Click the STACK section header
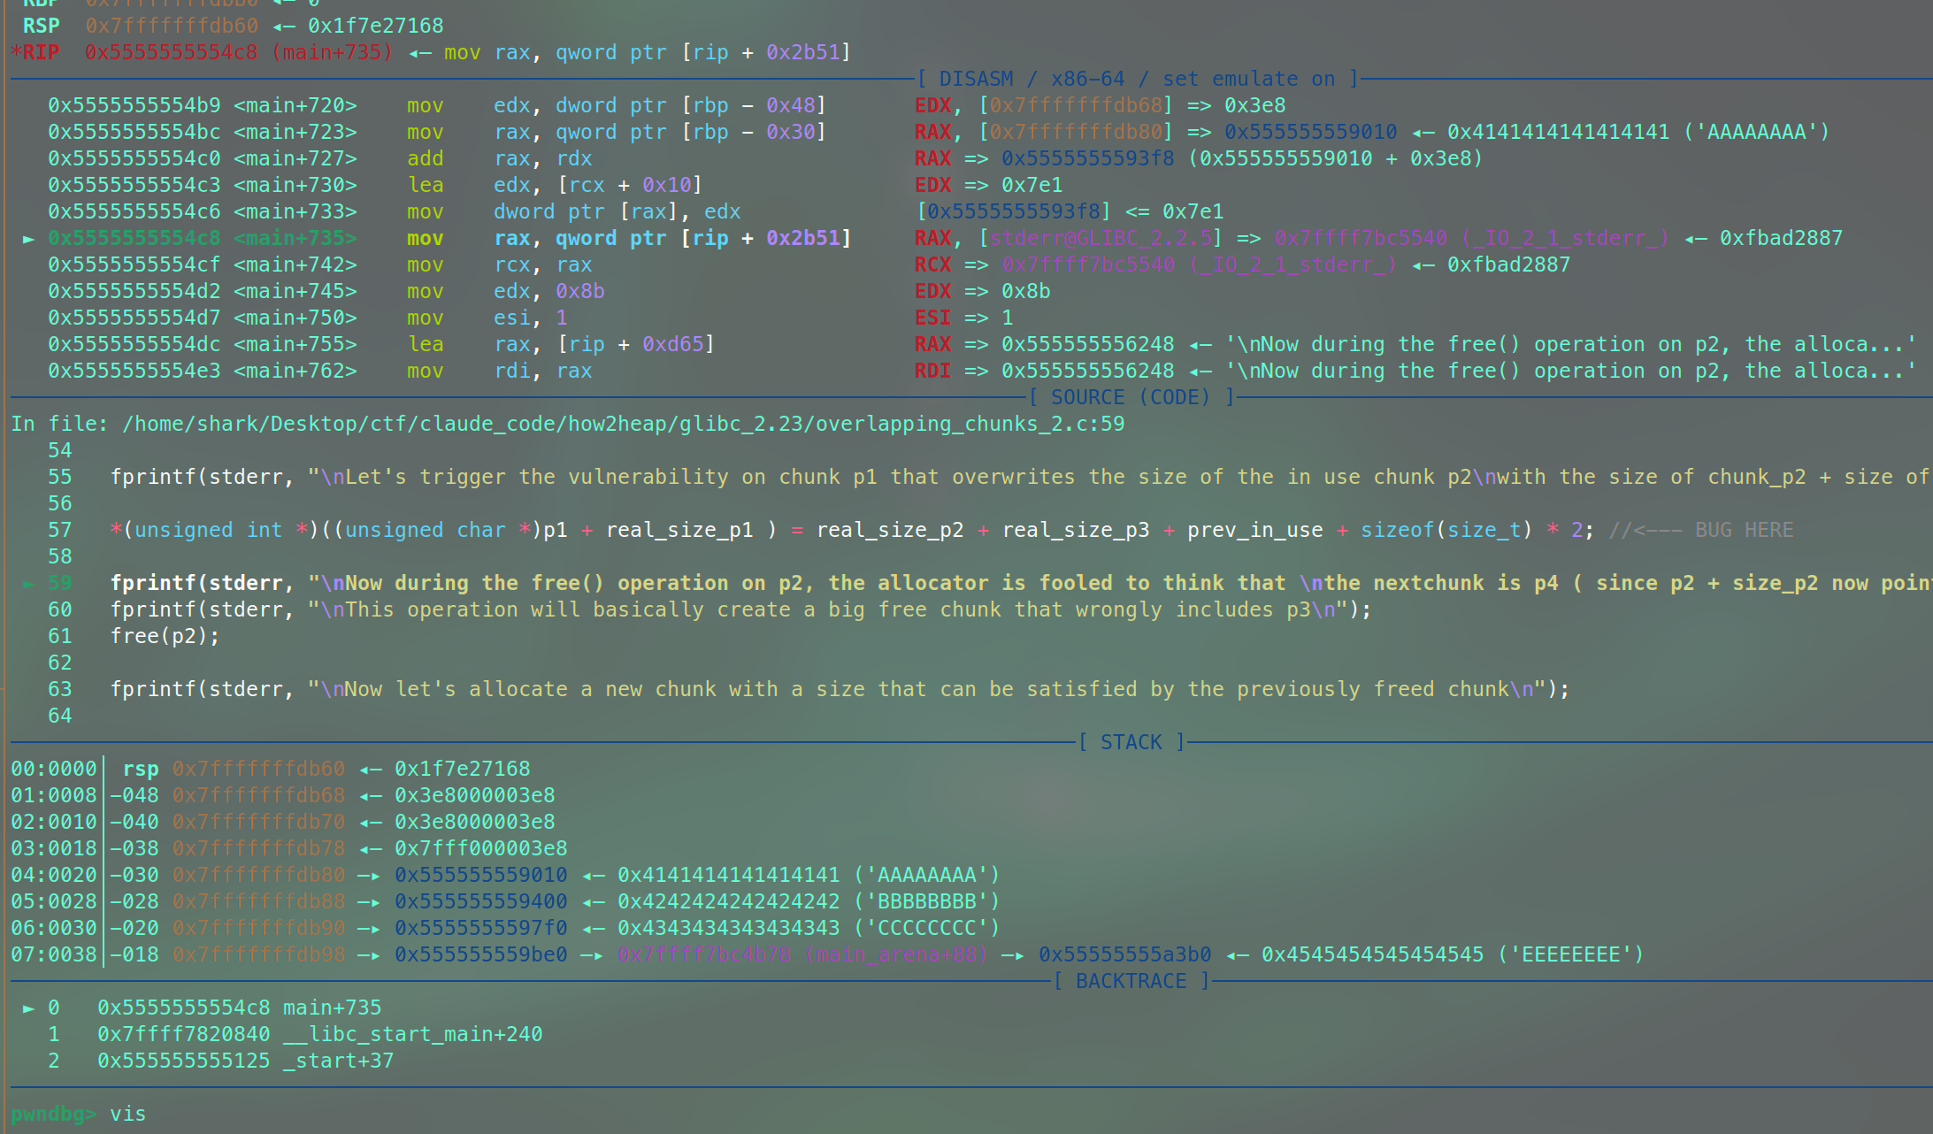The height and width of the screenshot is (1134, 1933). [1131, 742]
